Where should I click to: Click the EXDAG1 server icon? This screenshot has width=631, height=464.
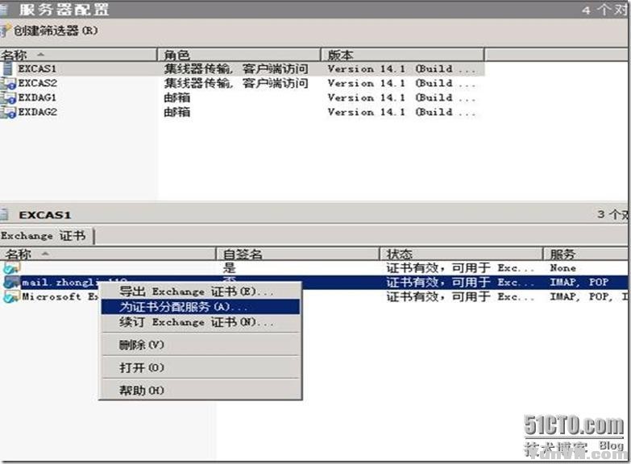click(x=7, y=97)
